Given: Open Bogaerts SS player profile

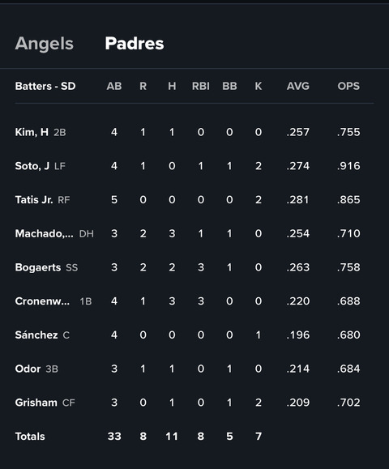Looking at the screenshot, I should click(38, 267).
